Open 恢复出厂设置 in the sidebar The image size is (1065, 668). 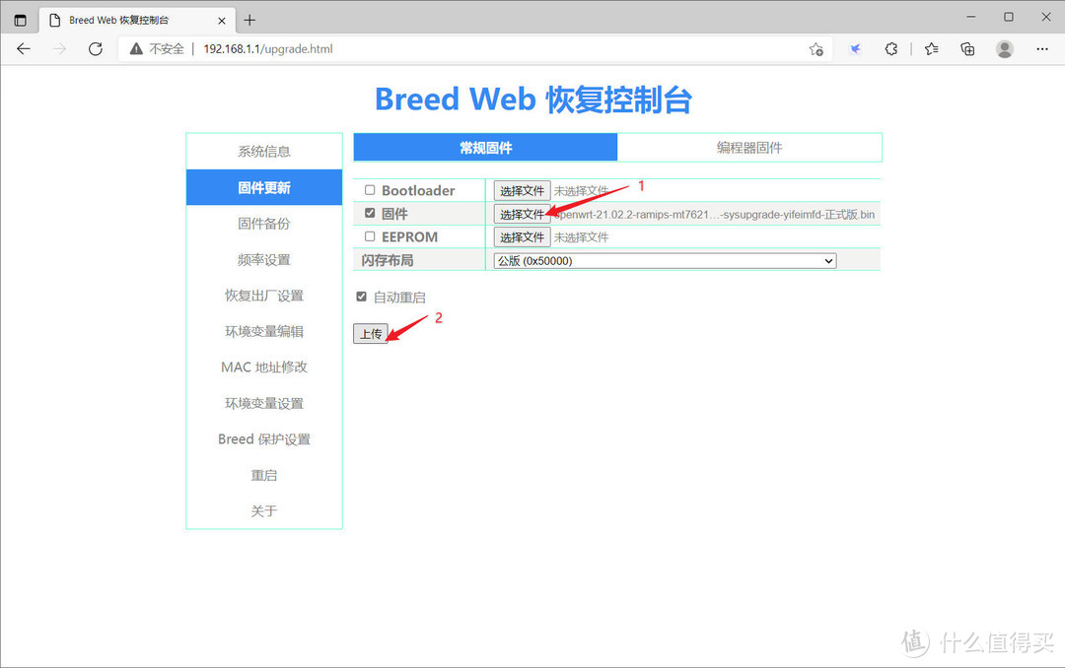pyautogui.click(x=263, y=295)
